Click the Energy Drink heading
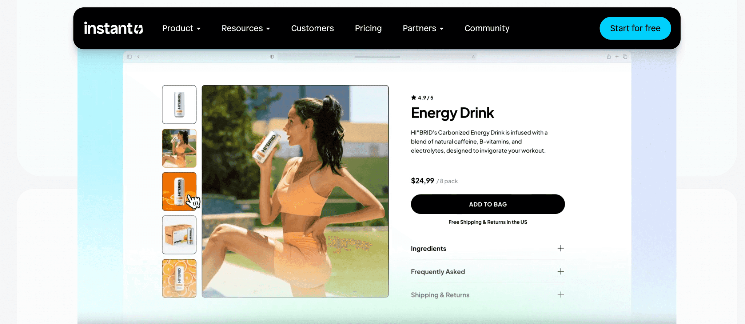This screenshot has width=745, height=324. (x=452, y=113)
